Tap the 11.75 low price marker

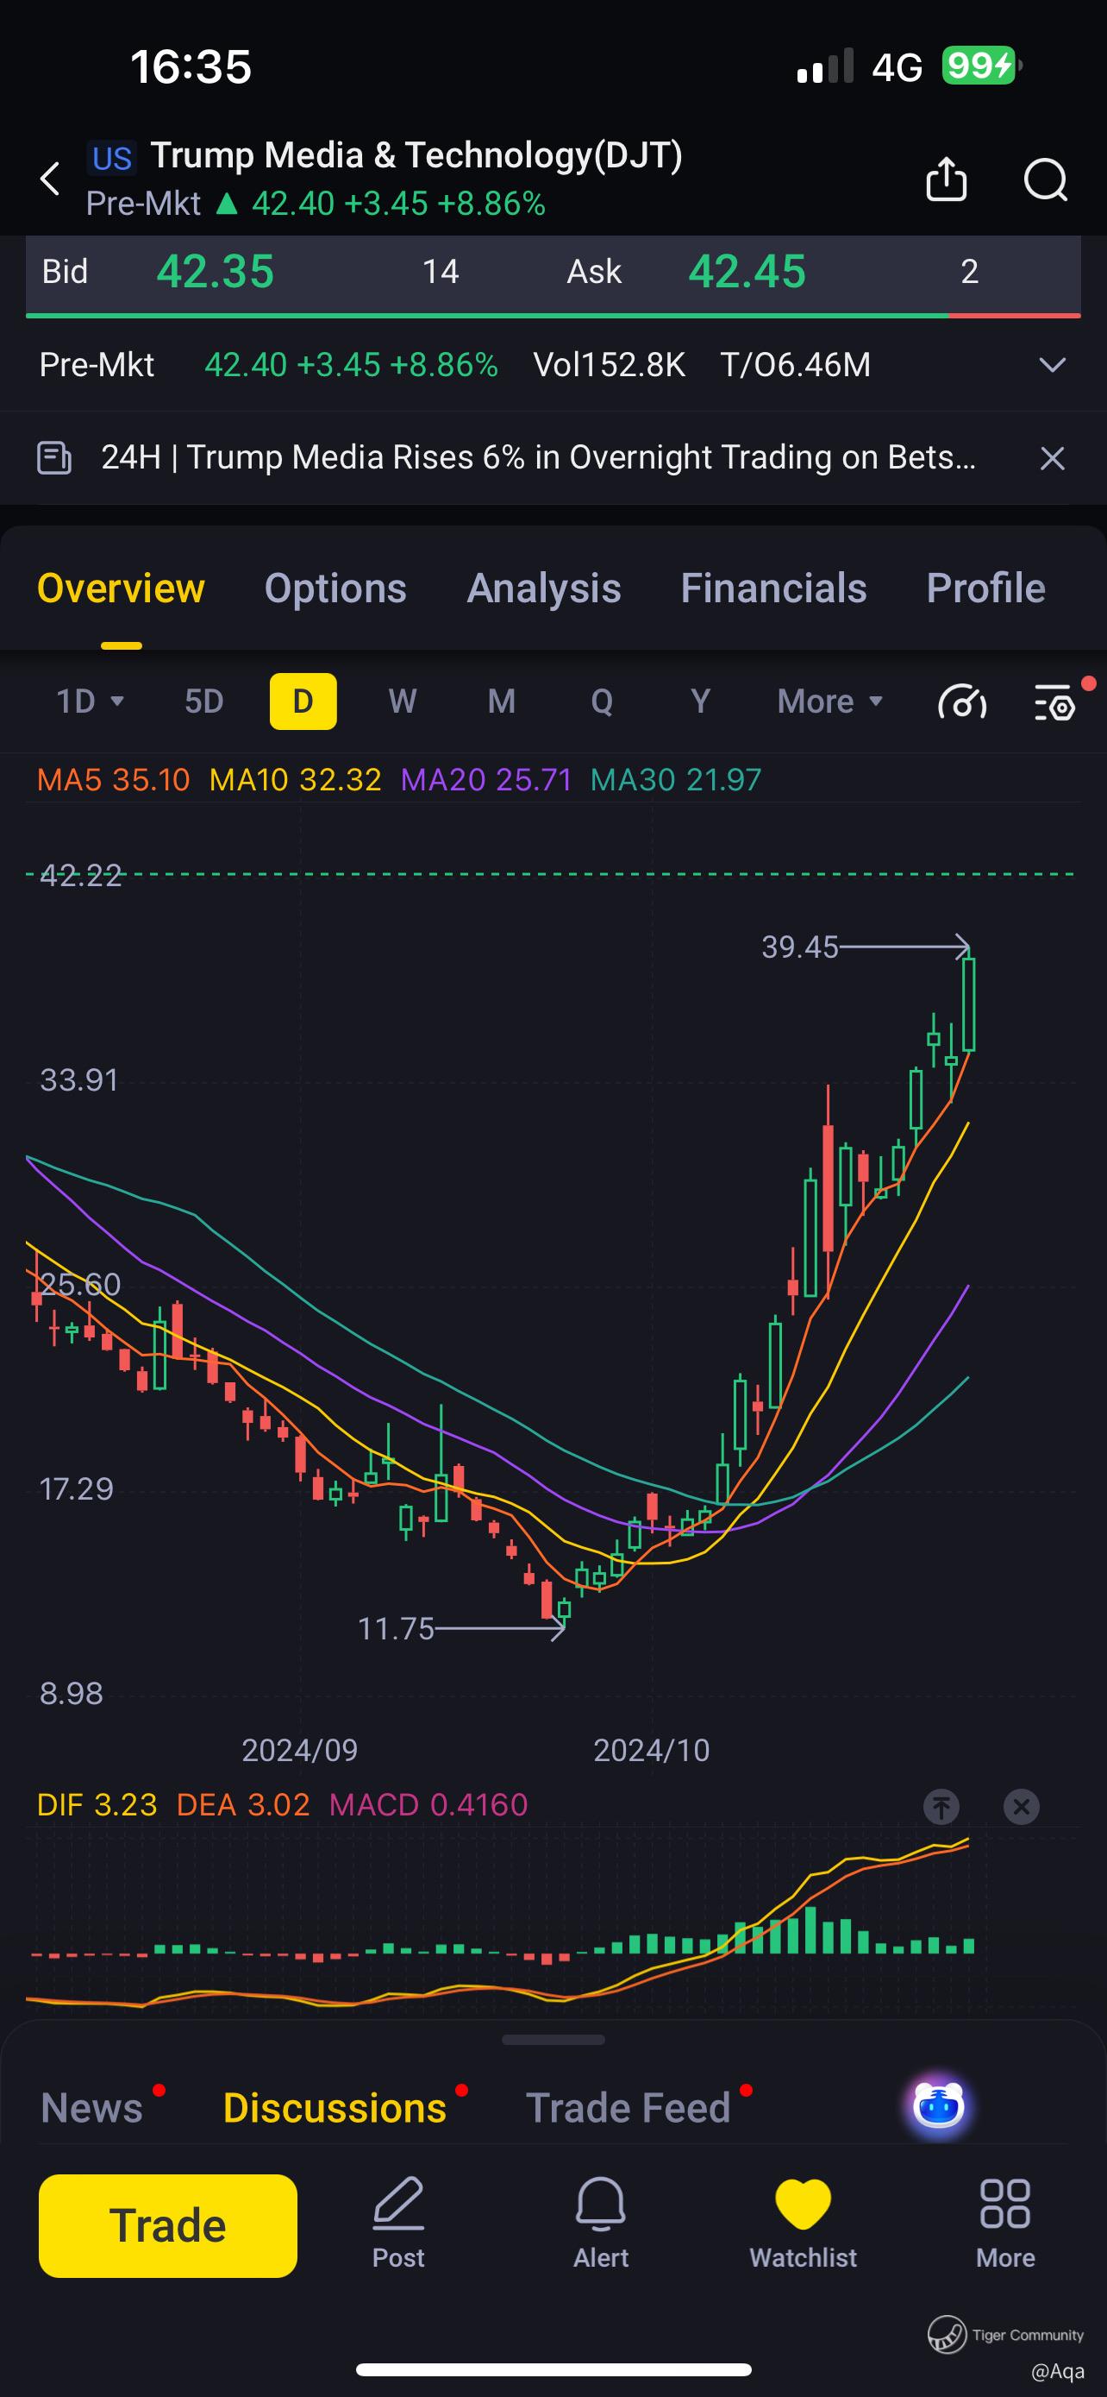click(x=396, y=1628)
